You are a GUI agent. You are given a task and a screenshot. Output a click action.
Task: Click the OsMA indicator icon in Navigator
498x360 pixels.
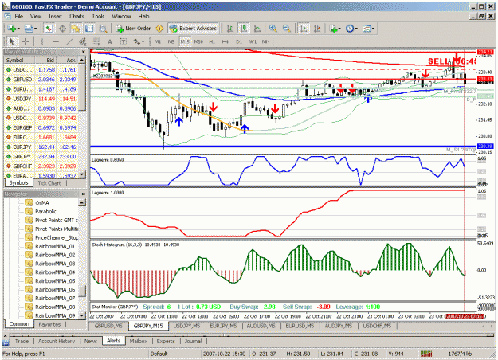29,202
